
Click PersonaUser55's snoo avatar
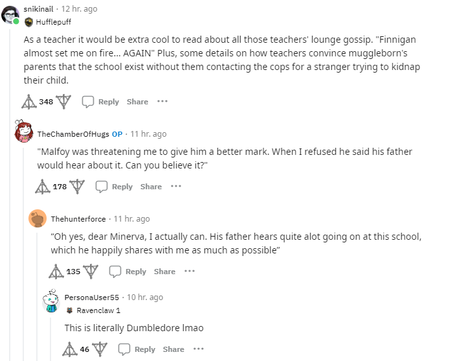tap(51, 302)
